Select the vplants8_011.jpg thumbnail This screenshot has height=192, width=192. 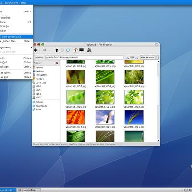105,97
